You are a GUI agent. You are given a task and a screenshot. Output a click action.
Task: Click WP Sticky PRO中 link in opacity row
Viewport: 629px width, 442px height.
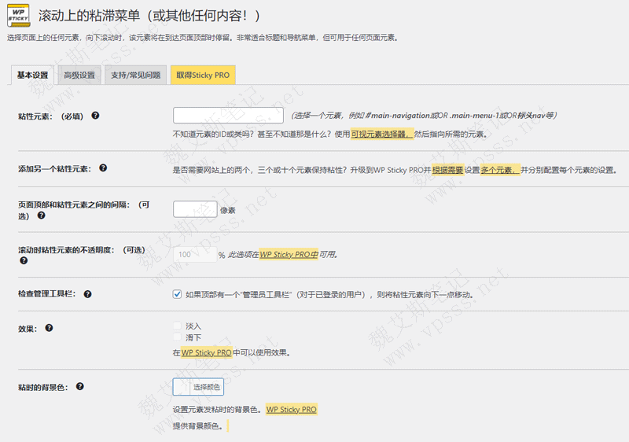[289, 255]
